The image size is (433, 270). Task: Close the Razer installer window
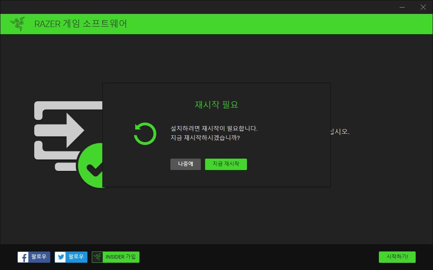pos(423,7)
